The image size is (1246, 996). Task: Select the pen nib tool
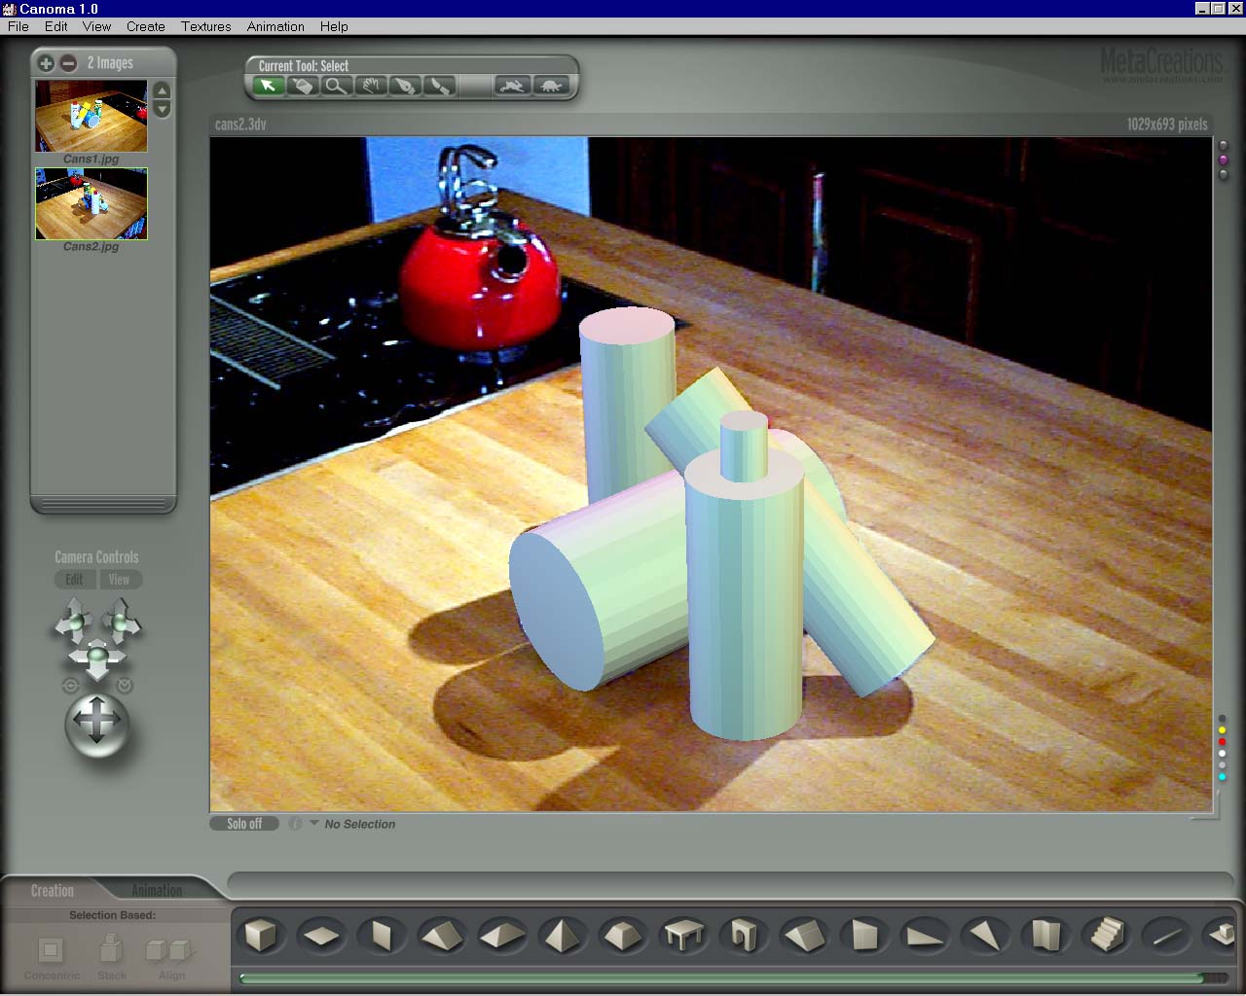pyautogui.click(x=404, y=87)
